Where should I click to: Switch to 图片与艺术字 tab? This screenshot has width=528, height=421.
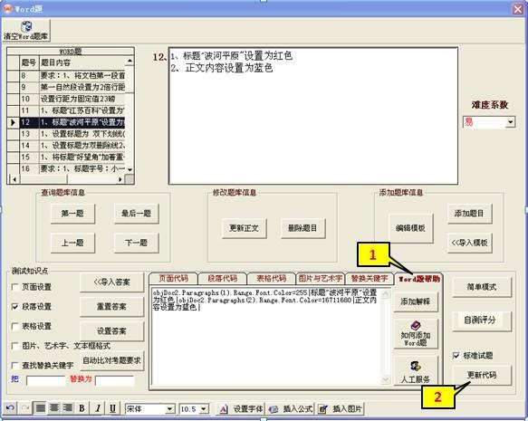tap(321, 278)
